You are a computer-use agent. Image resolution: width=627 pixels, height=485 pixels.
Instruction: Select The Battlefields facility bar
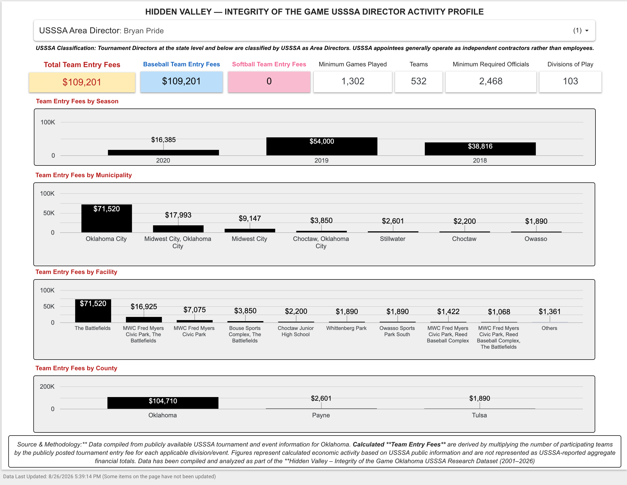coord(93,311)
